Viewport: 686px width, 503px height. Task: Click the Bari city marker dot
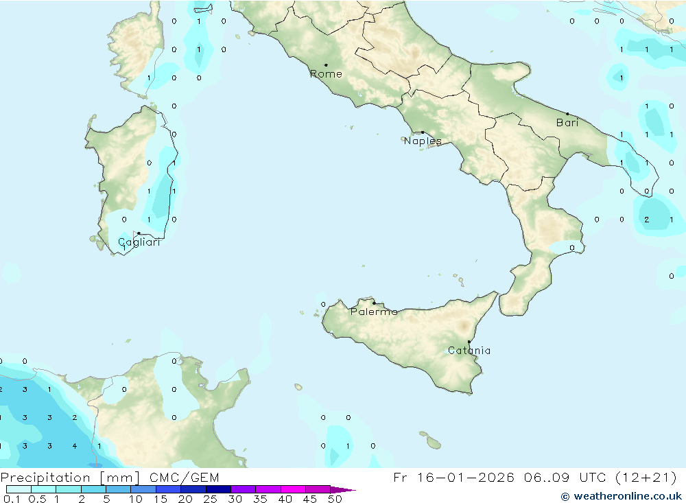pos(567,114)
